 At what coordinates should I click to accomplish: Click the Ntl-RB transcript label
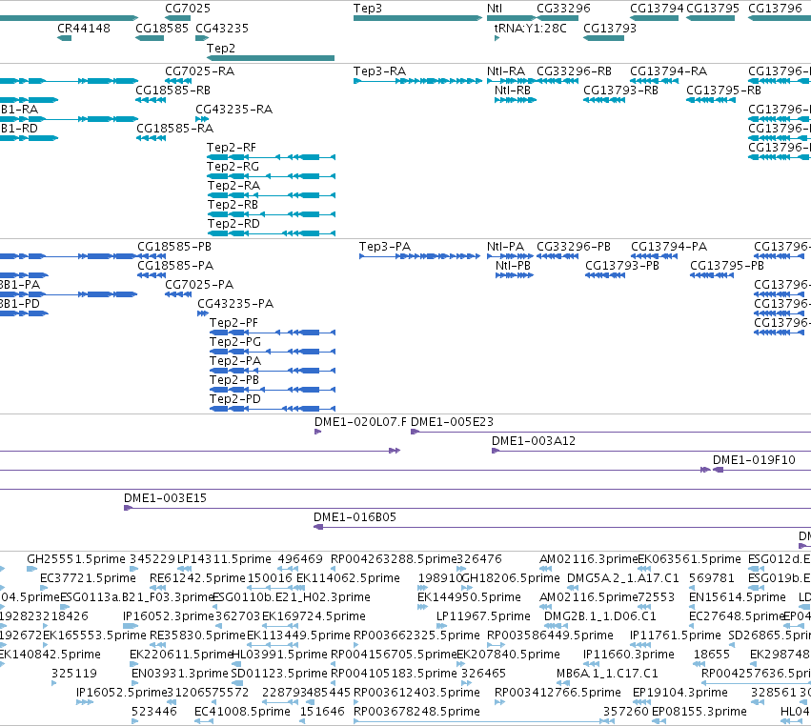(513, 90)
